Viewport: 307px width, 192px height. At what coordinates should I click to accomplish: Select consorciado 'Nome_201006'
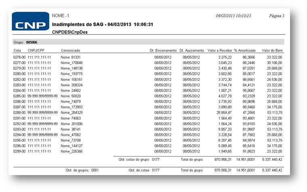pos(71,124)
